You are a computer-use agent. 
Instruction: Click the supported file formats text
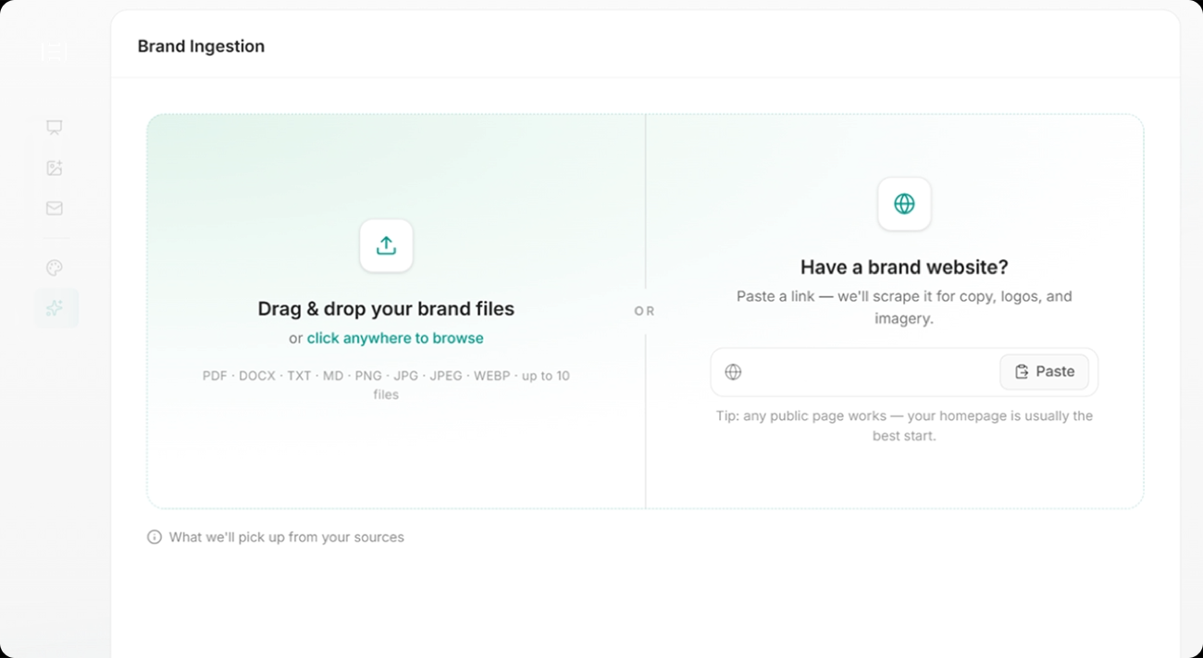click(386, 385)
